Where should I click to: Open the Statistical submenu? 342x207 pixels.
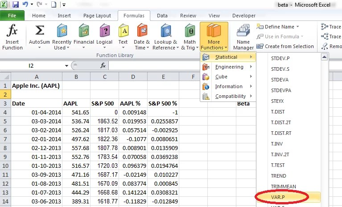point(228,57)
